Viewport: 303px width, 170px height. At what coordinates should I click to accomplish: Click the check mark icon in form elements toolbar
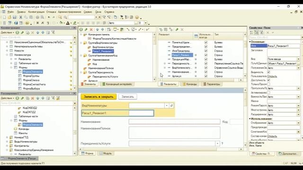tap(148, 29)
